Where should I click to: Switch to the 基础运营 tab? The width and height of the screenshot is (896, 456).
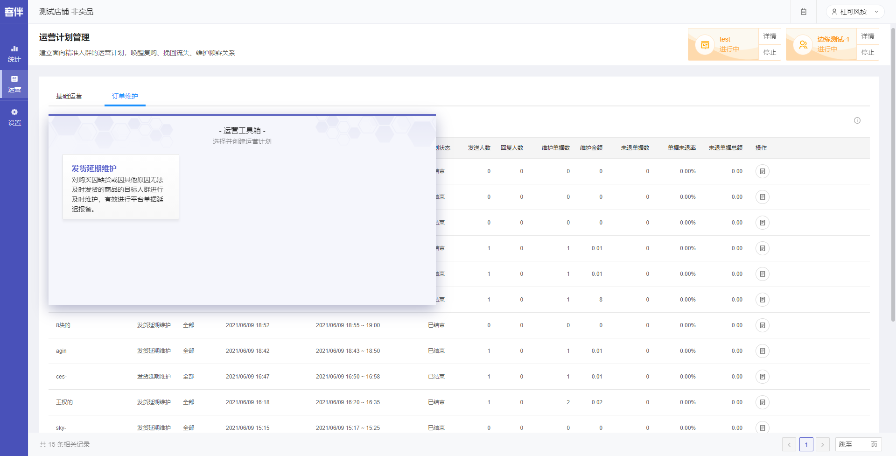point(69,96)
